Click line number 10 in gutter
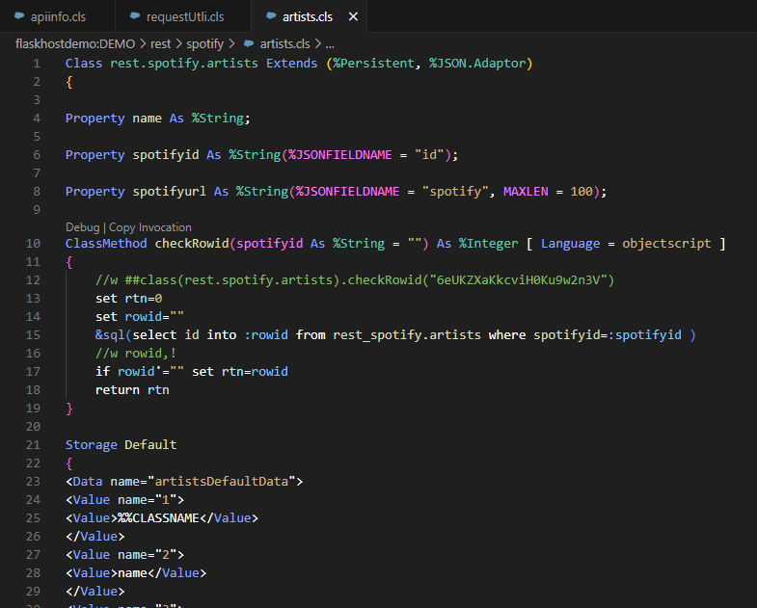757x608 pixels. coord(33,243)
